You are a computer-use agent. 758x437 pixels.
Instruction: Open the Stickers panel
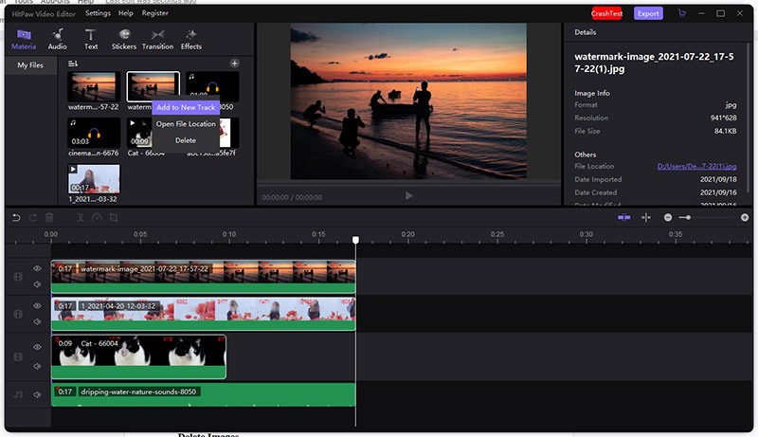[123, 38]
